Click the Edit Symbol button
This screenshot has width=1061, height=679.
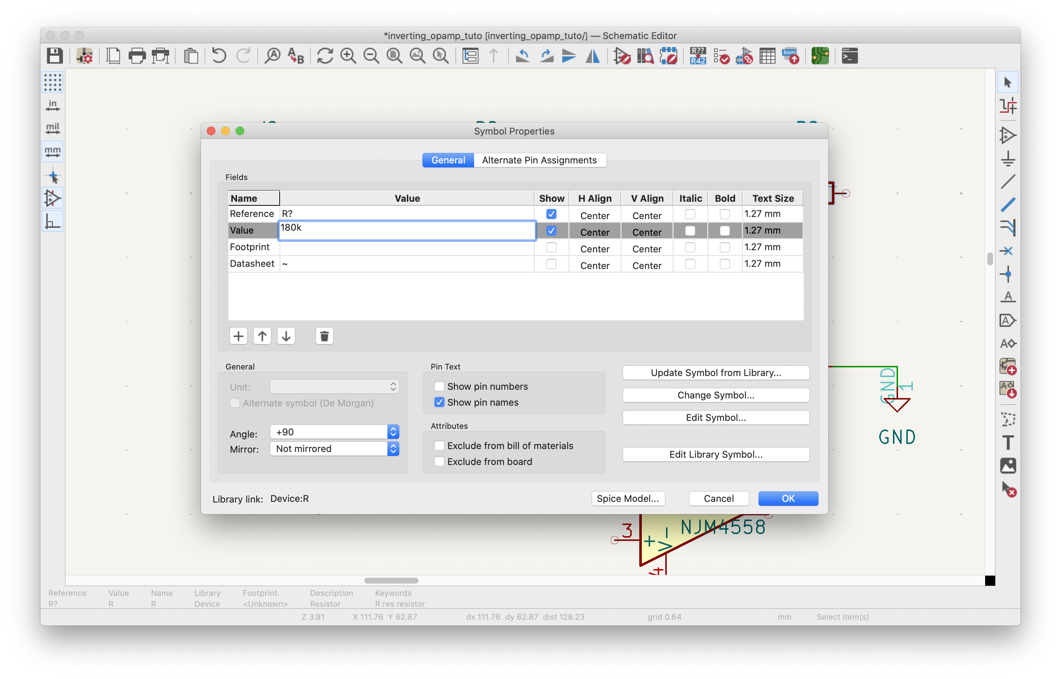tap(714, 418)
